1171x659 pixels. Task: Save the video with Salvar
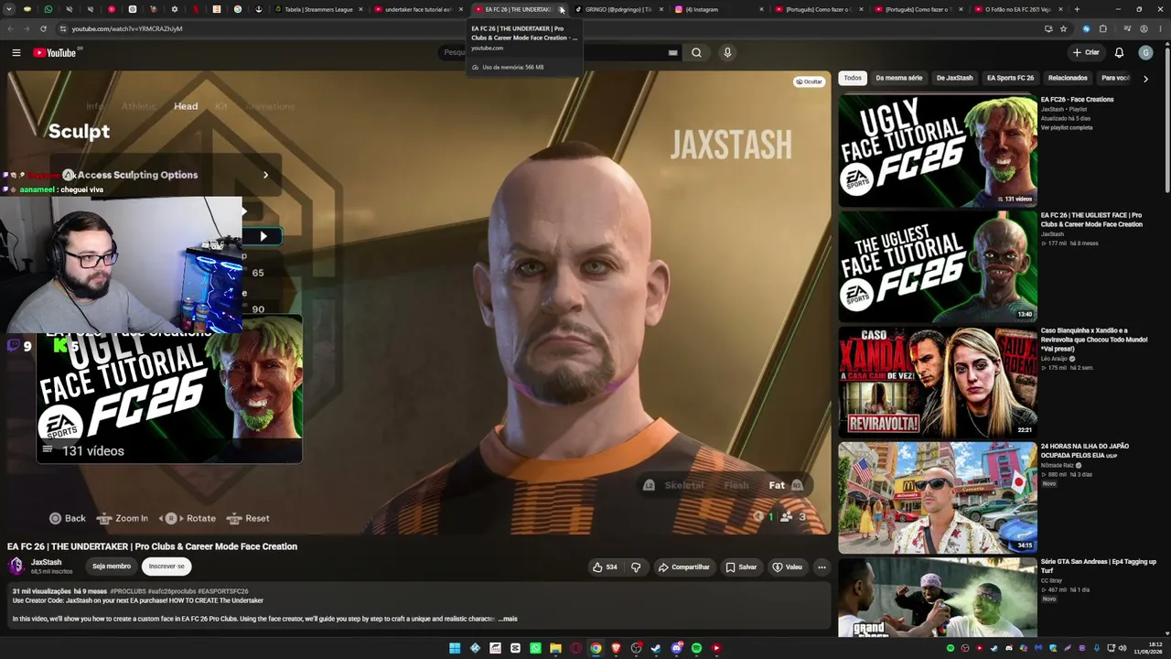[x=741, y=567]
